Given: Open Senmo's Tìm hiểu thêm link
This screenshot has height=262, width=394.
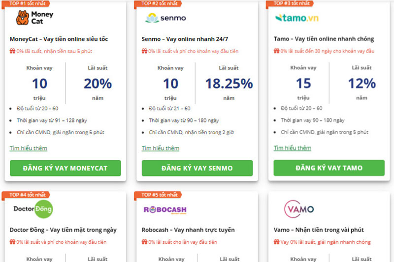Looking at the screenshot, I should [x=161, y=148].
